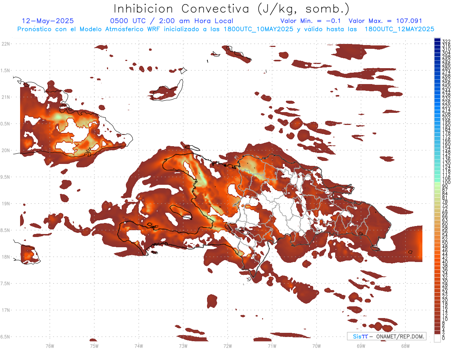Screen dimensions: 455x351
Task: Click the colorbar value '60'
Action: click(x=445, y=224)
